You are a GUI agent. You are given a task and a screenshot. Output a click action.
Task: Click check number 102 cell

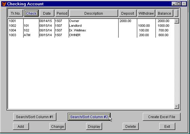point(26,30)
